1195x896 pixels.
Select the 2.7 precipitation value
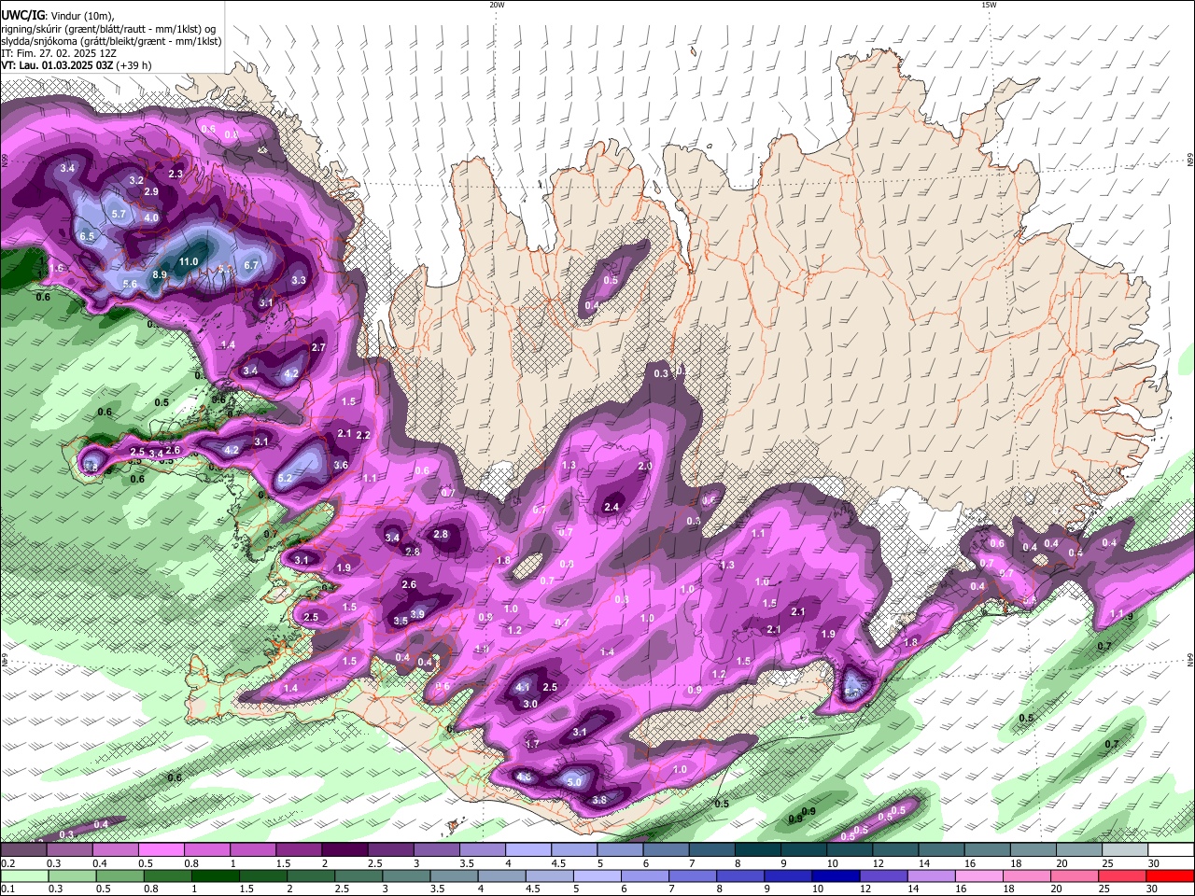318,348
